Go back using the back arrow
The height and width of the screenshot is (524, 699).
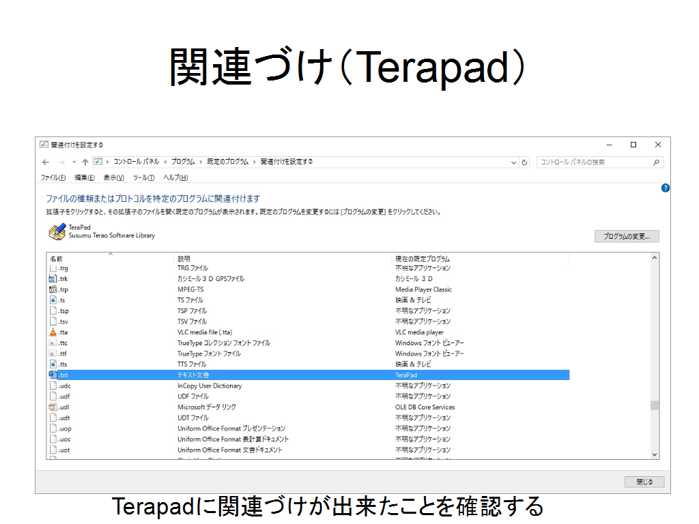coord(46,162)
